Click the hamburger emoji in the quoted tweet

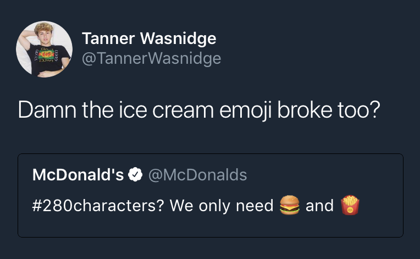pos(289,206)
